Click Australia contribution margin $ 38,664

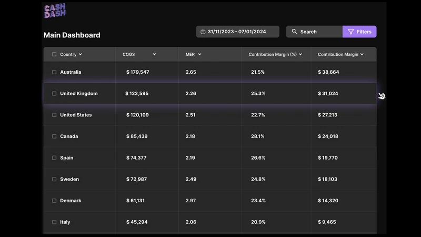pyautogui.click(x=328, y=72)
